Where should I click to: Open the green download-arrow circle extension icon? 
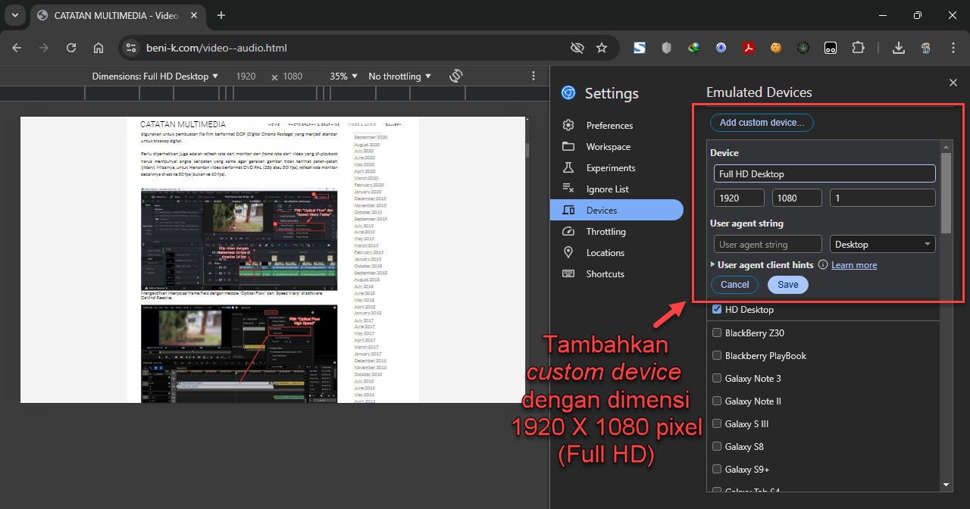pyautogui.click(x=803, y=48)
